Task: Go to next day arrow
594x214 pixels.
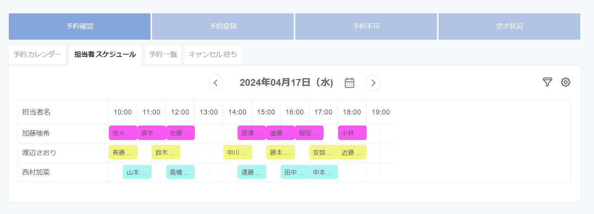Action: tap(373, 83)
